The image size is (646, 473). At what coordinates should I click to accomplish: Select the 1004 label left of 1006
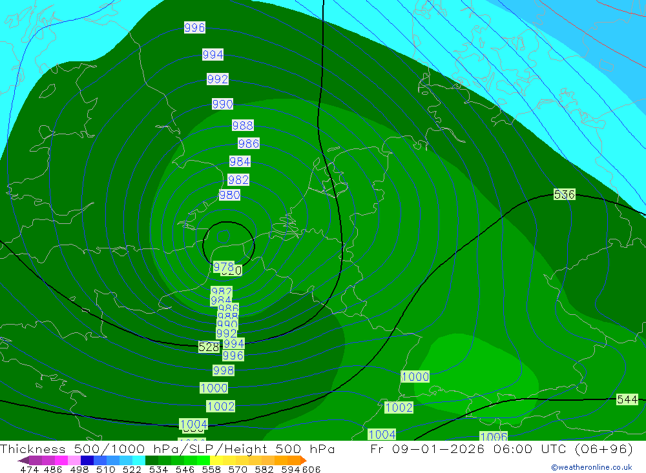tap(382, 434)
